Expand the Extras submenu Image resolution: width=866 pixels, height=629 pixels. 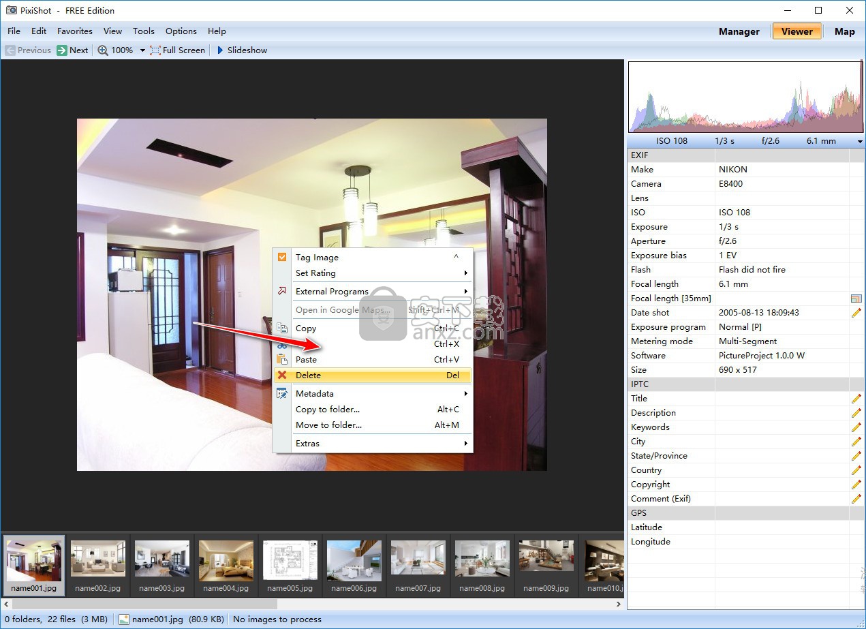click(x=372, y=444)
